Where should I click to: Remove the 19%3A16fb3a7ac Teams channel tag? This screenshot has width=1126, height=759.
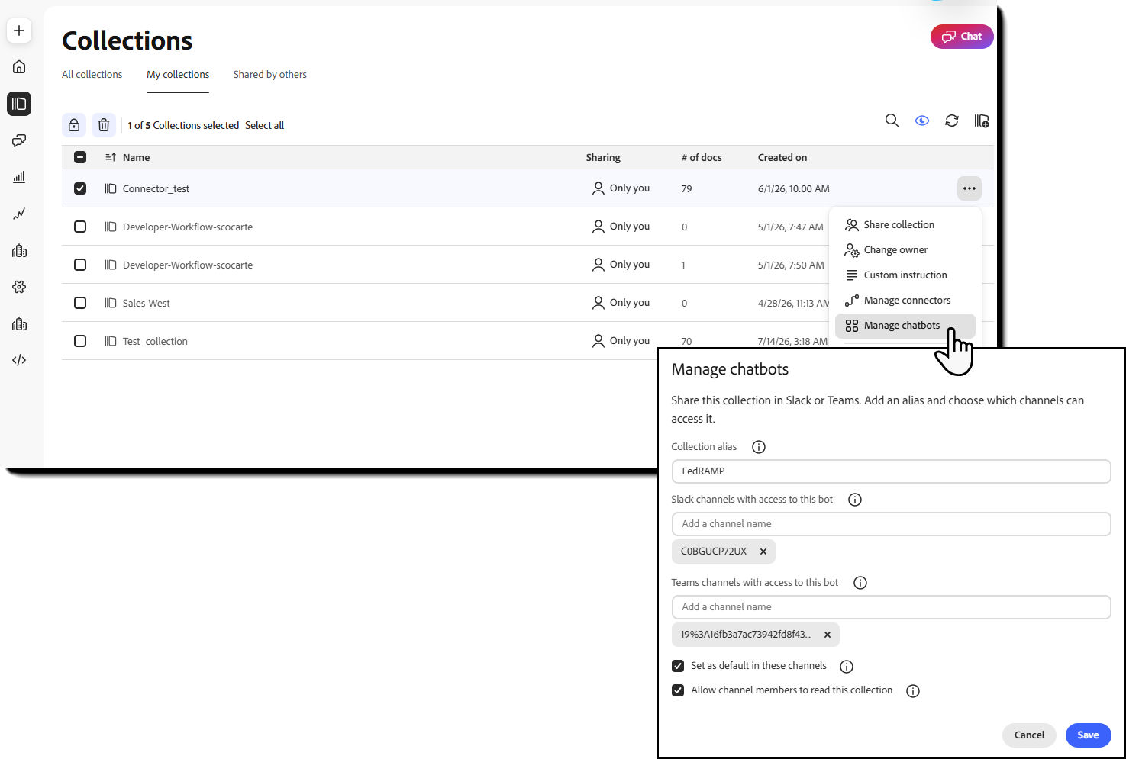pos(828,635)
